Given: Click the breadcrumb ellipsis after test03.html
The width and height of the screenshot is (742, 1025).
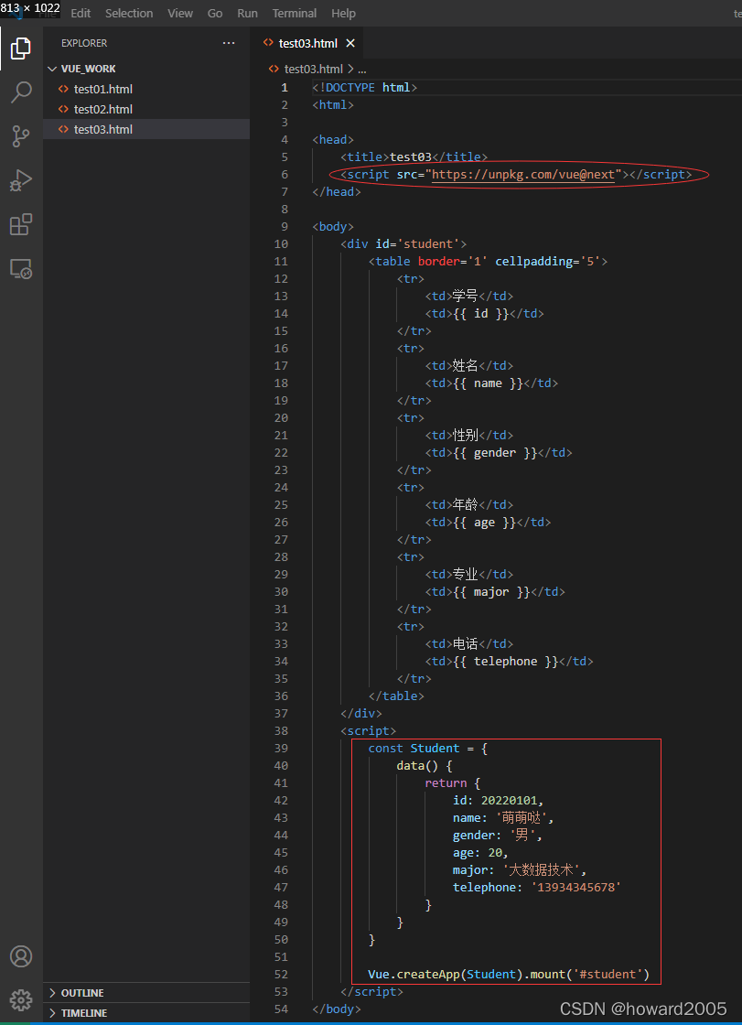Looking at the screenshot, I should 362,69.
